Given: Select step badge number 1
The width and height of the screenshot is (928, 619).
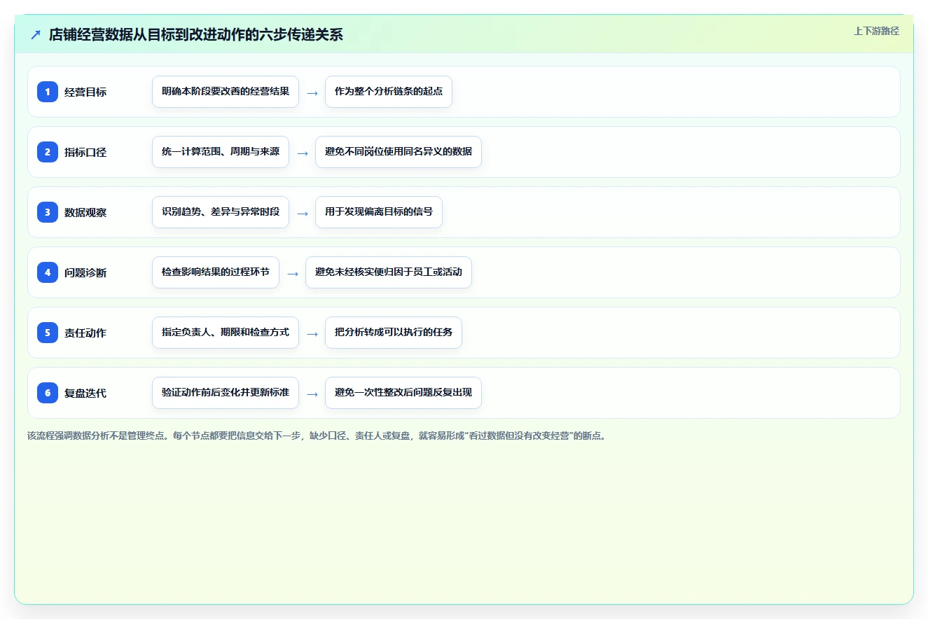Looking at the screenshot, I should (48, 92).
